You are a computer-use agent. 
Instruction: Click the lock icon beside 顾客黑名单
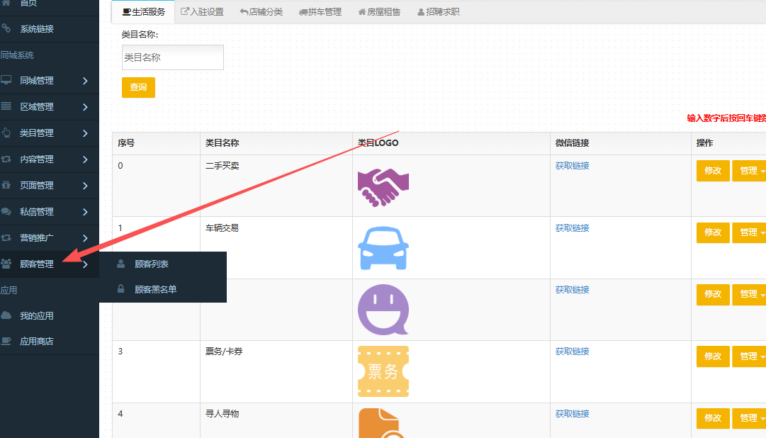tap(120, 289)
